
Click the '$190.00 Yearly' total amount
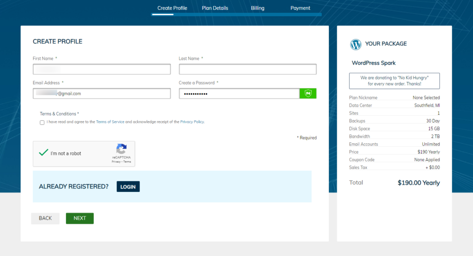(418, 183)
